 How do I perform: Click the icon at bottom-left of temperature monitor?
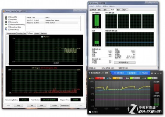pyautogui.click(x=90, y=112)
